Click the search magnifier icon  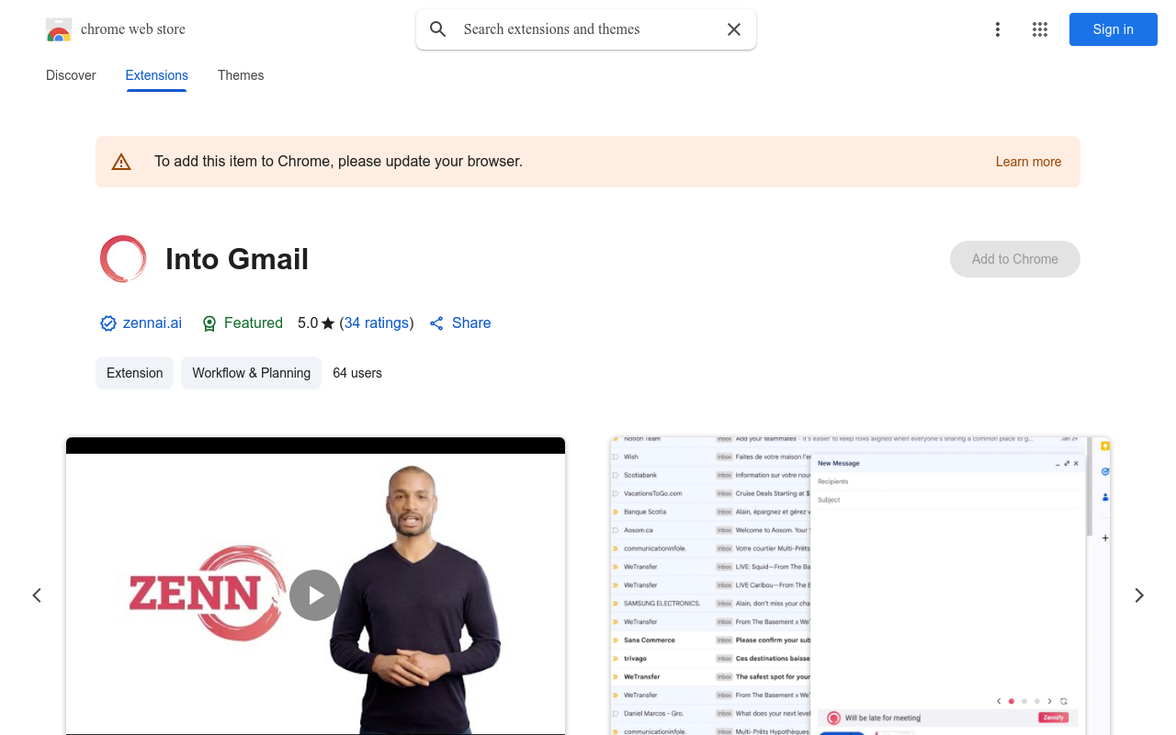(x=438, y=29)
